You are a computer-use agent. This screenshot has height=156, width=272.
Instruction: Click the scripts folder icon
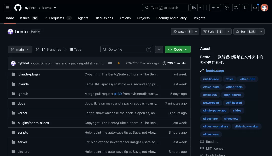(x=13, y=132)
